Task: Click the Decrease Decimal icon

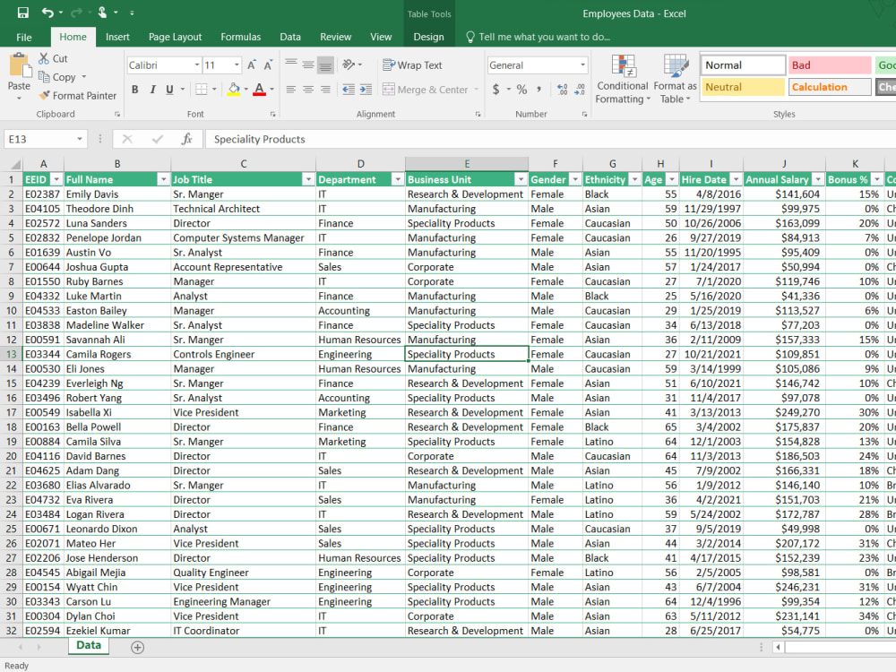Action: tap(580, 89)
